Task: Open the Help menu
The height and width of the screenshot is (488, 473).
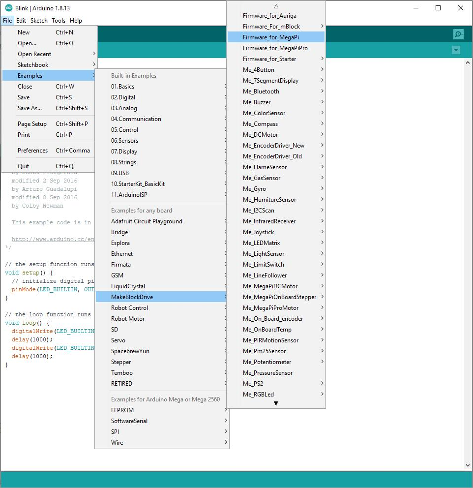Action: (x=76, y=21)
